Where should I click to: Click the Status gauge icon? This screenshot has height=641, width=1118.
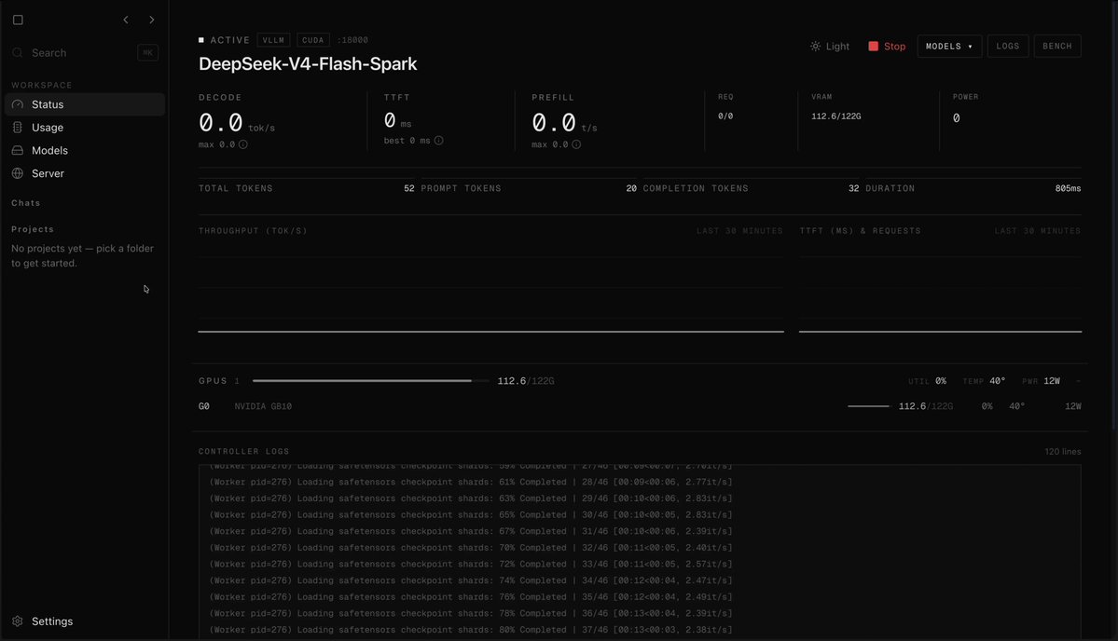pyautogui.click(x=18, y=104)
